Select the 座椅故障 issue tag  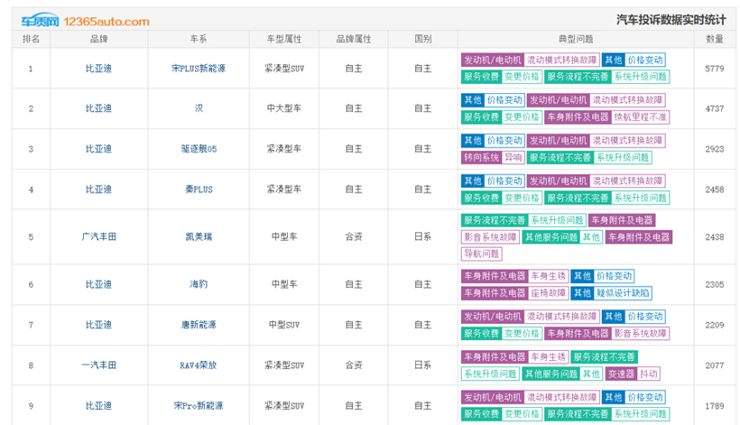pos(548,293)
